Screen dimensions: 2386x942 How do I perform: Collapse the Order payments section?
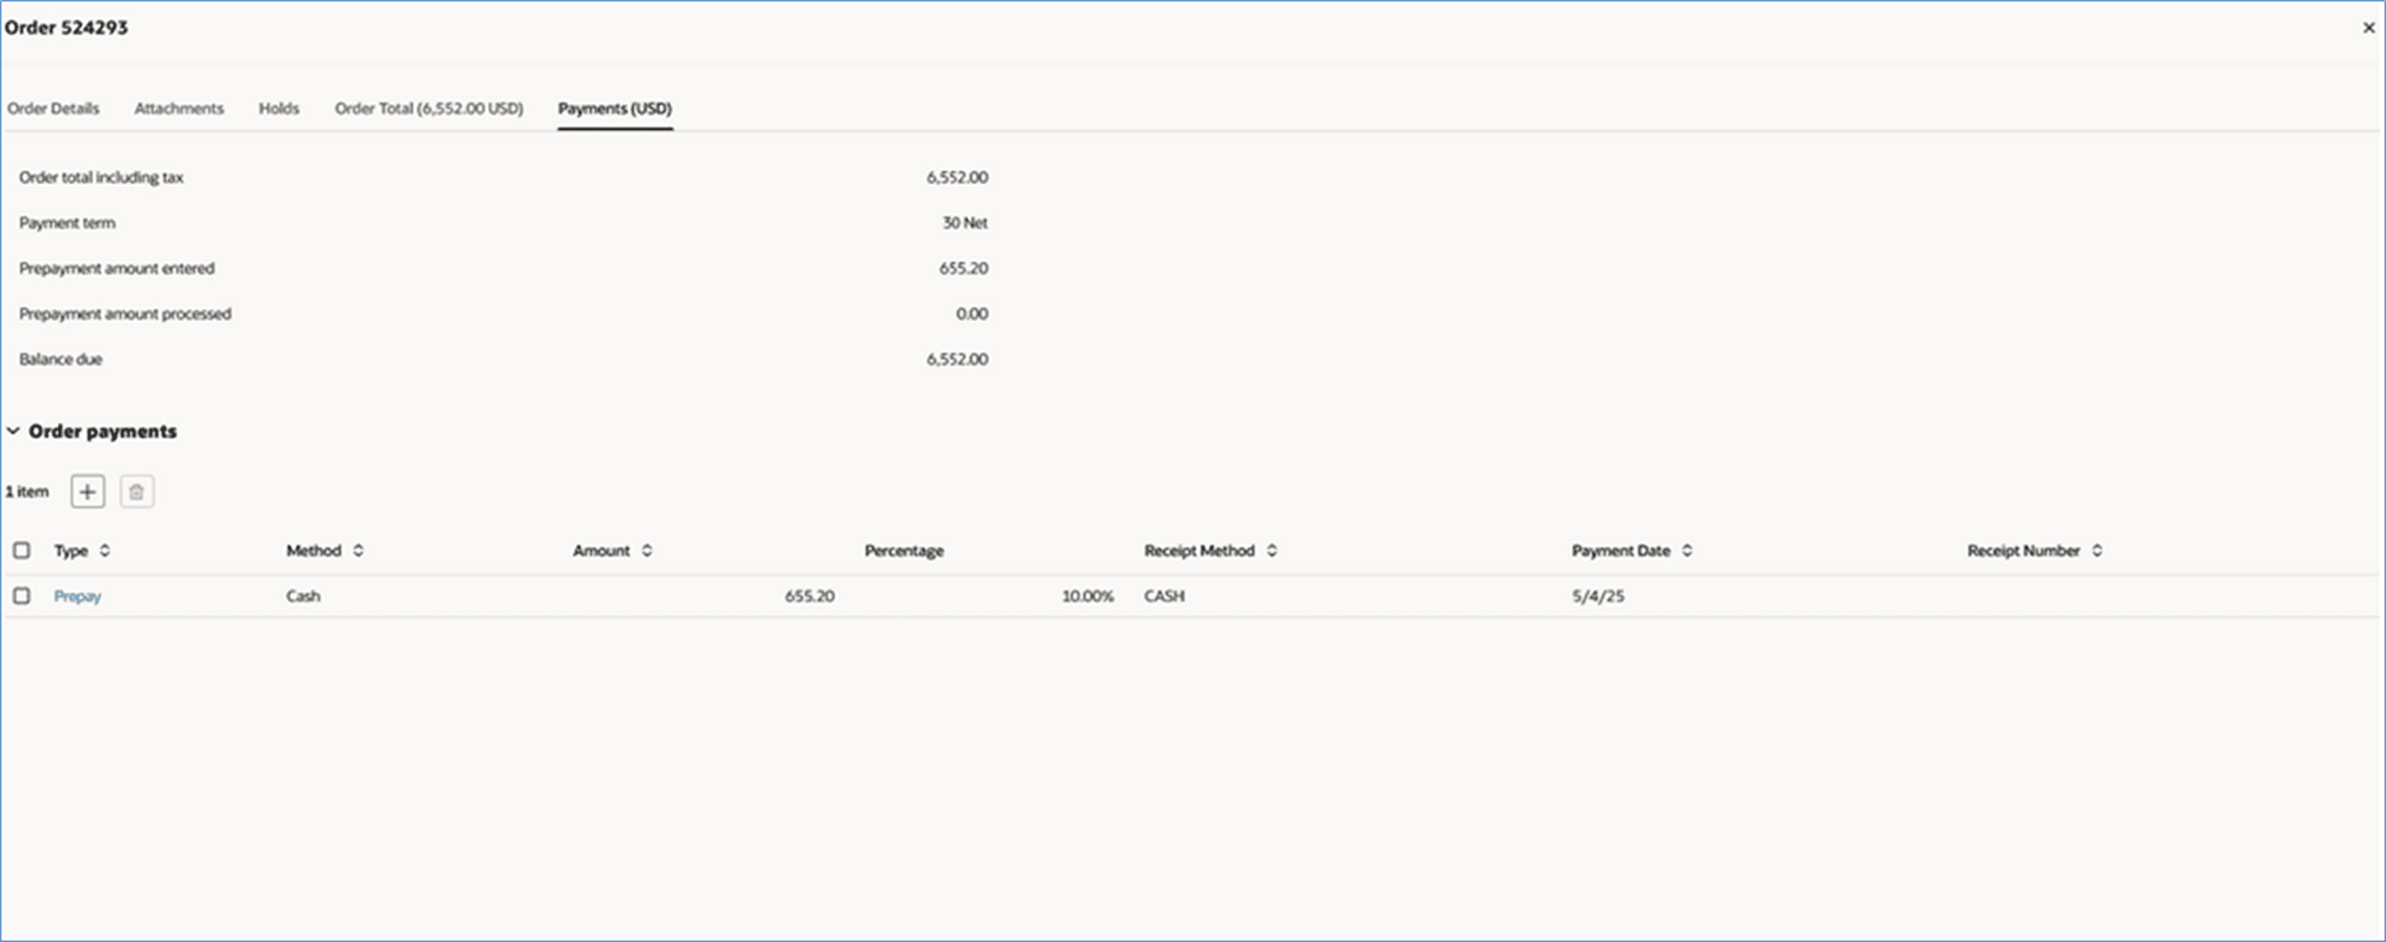coord(13,431)
